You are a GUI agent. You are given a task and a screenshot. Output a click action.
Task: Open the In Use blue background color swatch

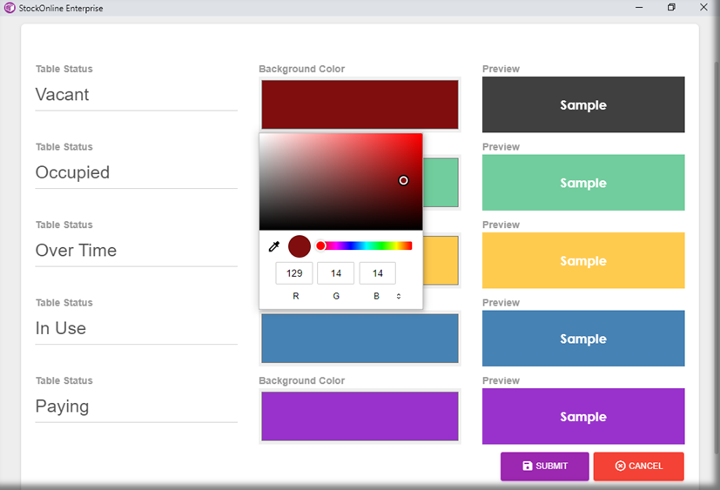click(x=360, y=339)
